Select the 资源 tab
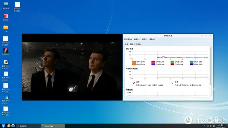228x128 pixels. (x=131, y=44)
